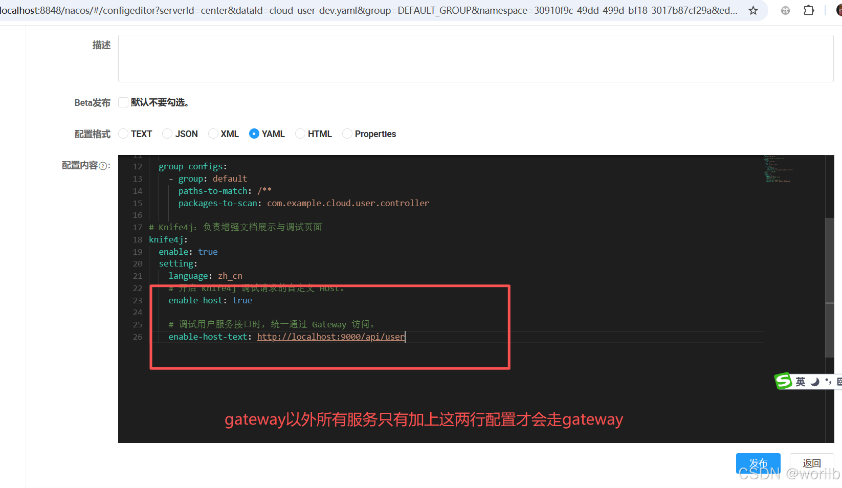Bookmark this page with the star icon
Viewport: 842px width, 488px height.
(753, 10)
